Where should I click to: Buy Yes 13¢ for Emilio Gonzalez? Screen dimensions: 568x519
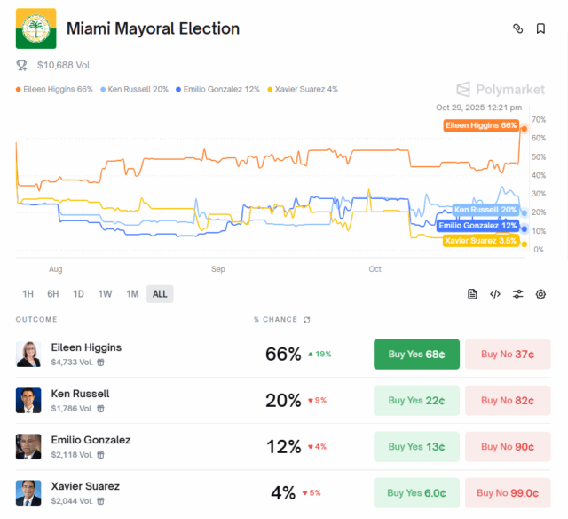tap(417, 447)
